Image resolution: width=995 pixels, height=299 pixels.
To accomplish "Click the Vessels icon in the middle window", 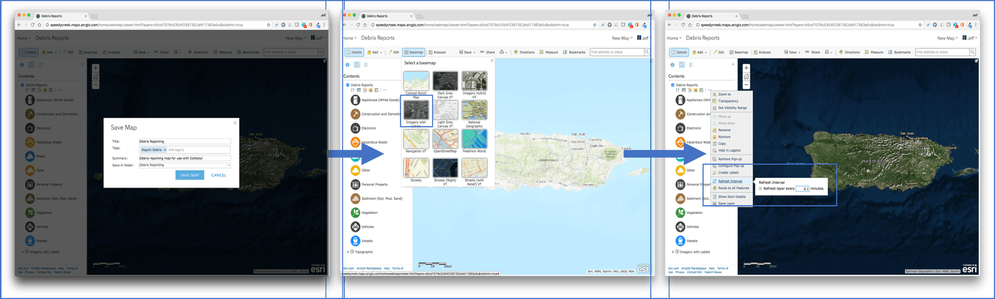I will [355, 241].
